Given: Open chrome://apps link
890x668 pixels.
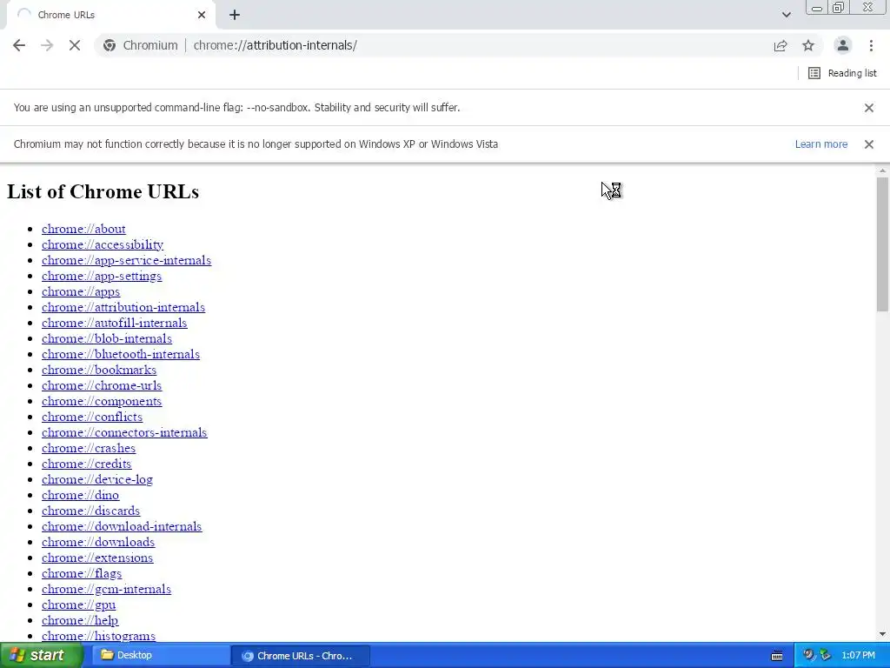Looking at the screenshot, I should pyautogui.click(x=81, y=291).
